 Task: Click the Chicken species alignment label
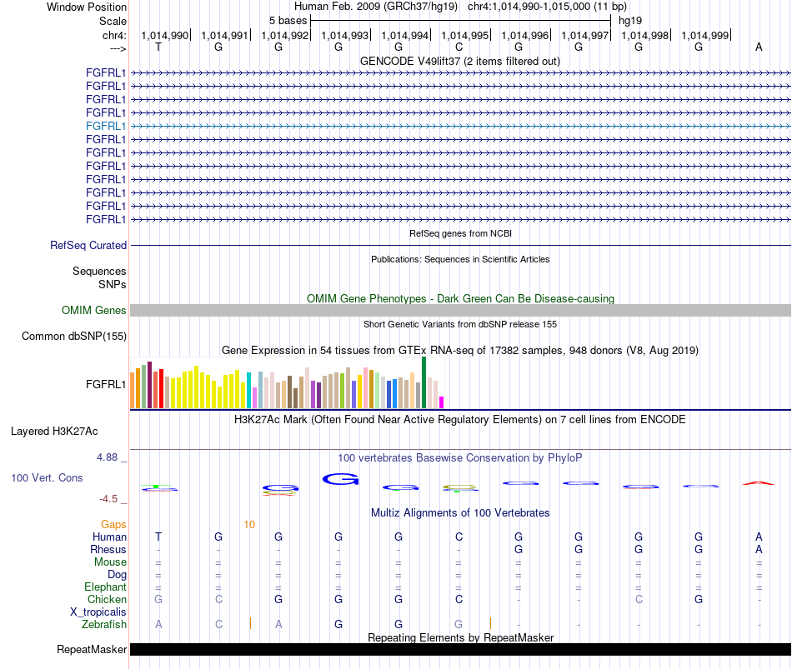107,599
